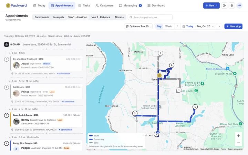Select Van 2 · Rebecca filter
The image size is (248, 155).
point(101,17)
